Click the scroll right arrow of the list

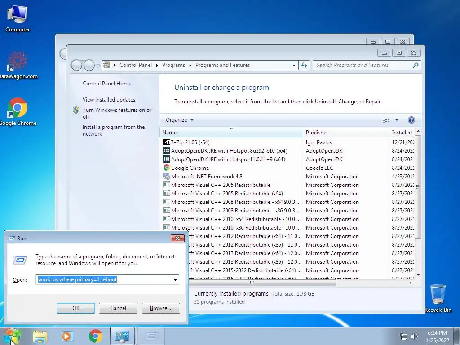(x=410, y=283)
